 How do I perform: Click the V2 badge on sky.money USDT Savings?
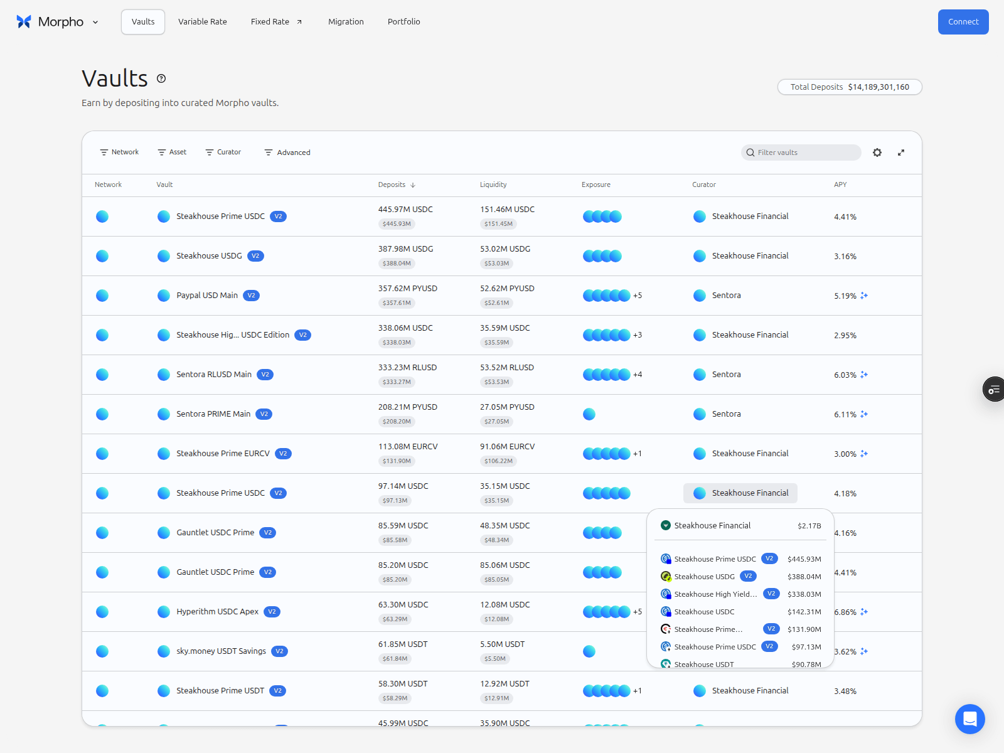(279, 651)
